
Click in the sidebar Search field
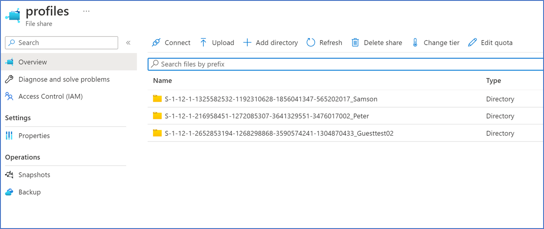pos(61,43)
